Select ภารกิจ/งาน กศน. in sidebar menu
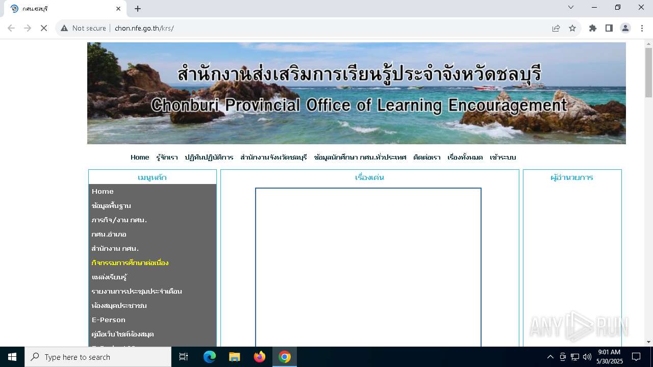The height and width of the screenshot is (367, 653). [x=153, y=220]
